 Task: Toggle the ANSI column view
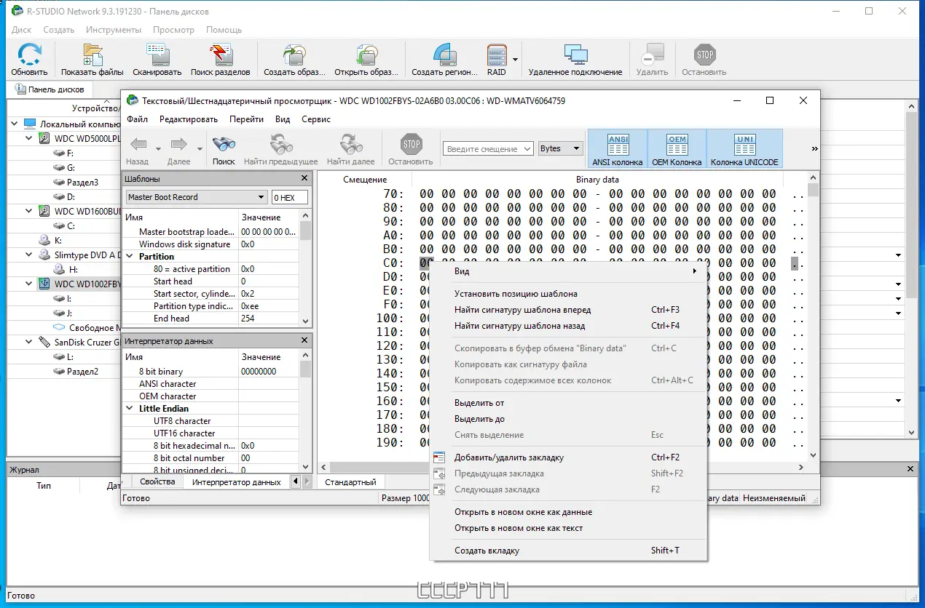[x=617, y=148]
